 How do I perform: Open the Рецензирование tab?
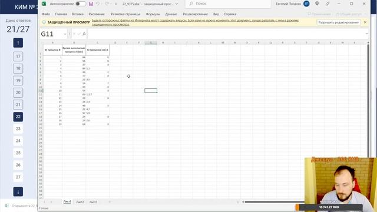[x=195, y=14]
